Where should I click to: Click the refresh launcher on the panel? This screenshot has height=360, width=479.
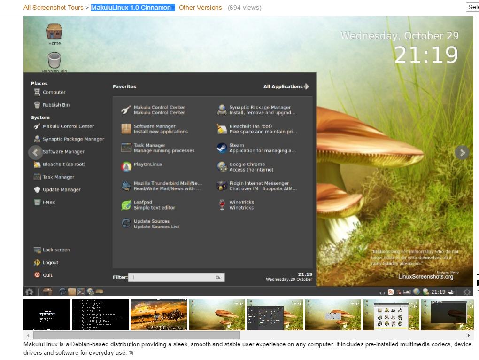coord(62,291)
